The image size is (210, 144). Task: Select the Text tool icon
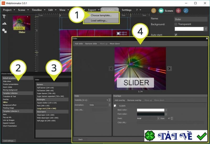pyautogui.click(x=4, y=17)
